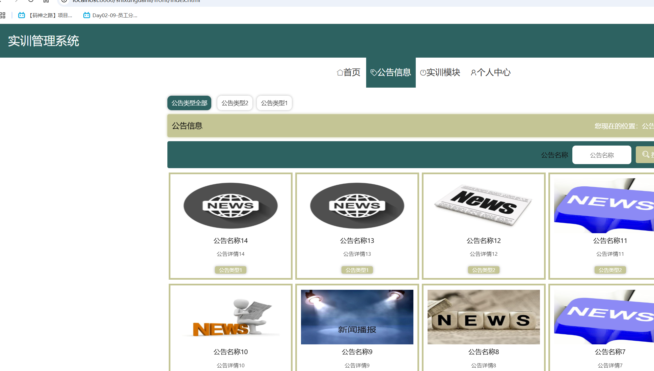Click the title 公告名称8
654x371 pixels.
pyautogui.click(x=484, y=352)
